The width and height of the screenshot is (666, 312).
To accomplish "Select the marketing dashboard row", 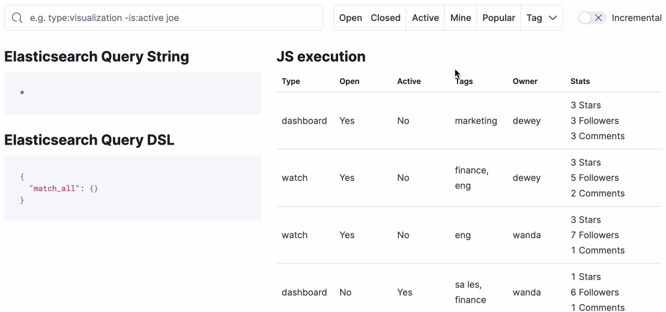I will point(468,121).
